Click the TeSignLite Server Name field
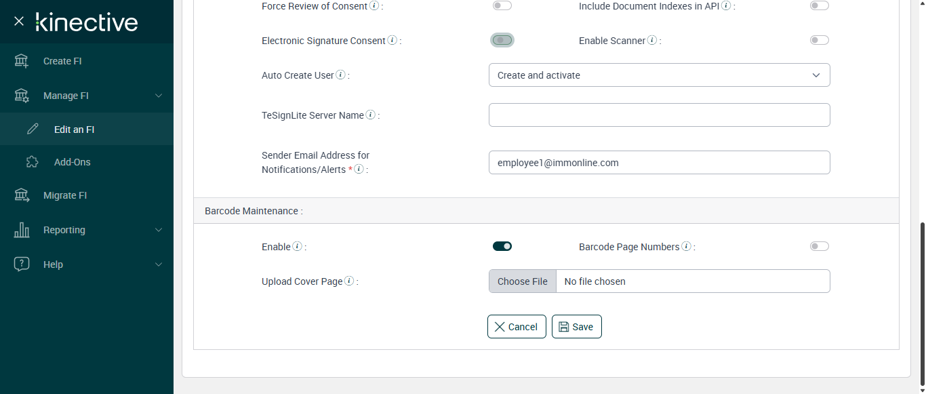The height and width of the screenshot is (394, 926). click(x=659, y=115)
